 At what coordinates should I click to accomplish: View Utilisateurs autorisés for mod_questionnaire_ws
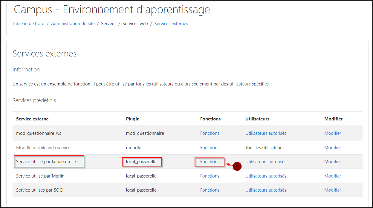pyautogui.click(x=266, y=133)
